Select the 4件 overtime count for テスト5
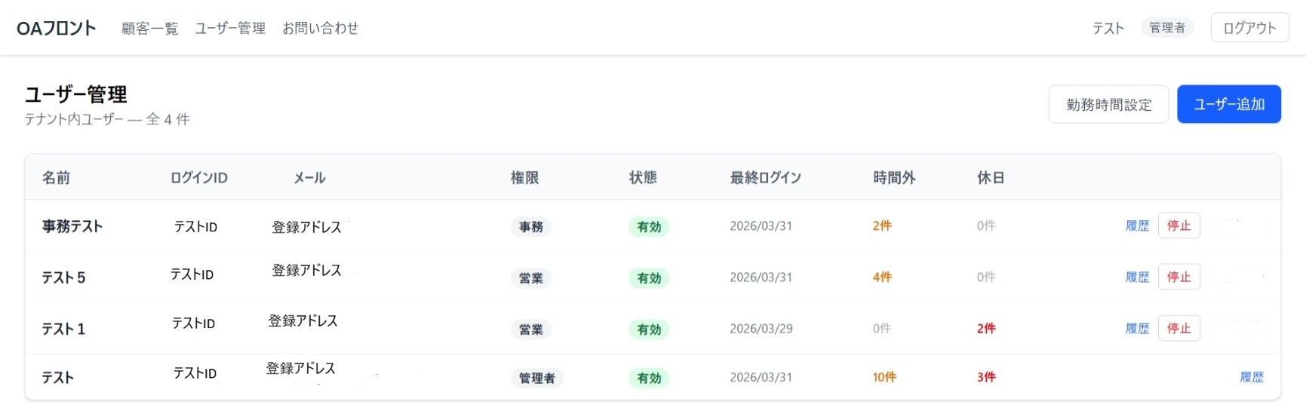 (882, 278)
